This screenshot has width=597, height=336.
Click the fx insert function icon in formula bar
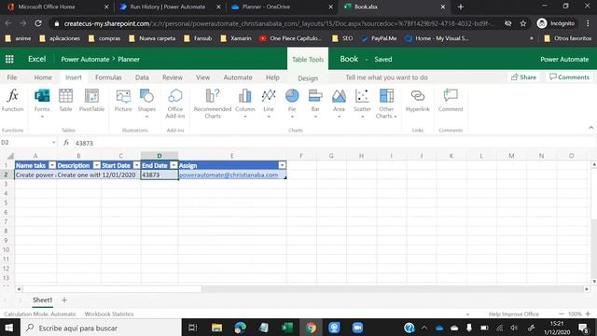(x=66, y=143)
